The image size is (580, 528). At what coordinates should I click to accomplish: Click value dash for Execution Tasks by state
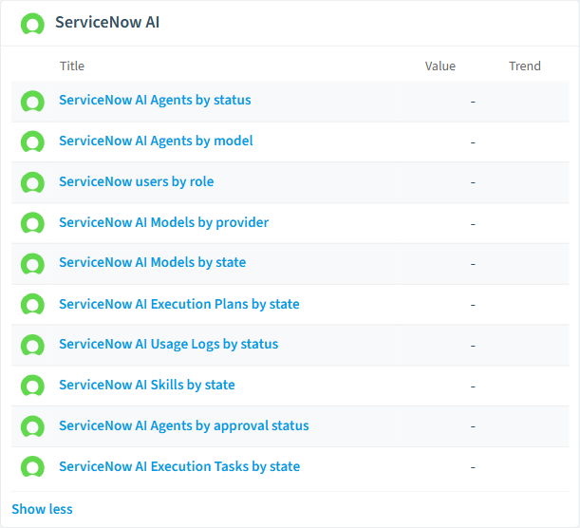(473, 467)
